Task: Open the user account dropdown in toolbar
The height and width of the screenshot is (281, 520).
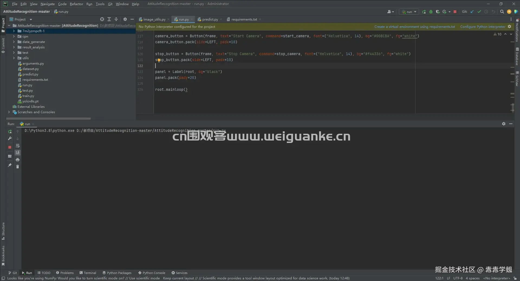Action: pyautogui.click(x=391, y=12)
